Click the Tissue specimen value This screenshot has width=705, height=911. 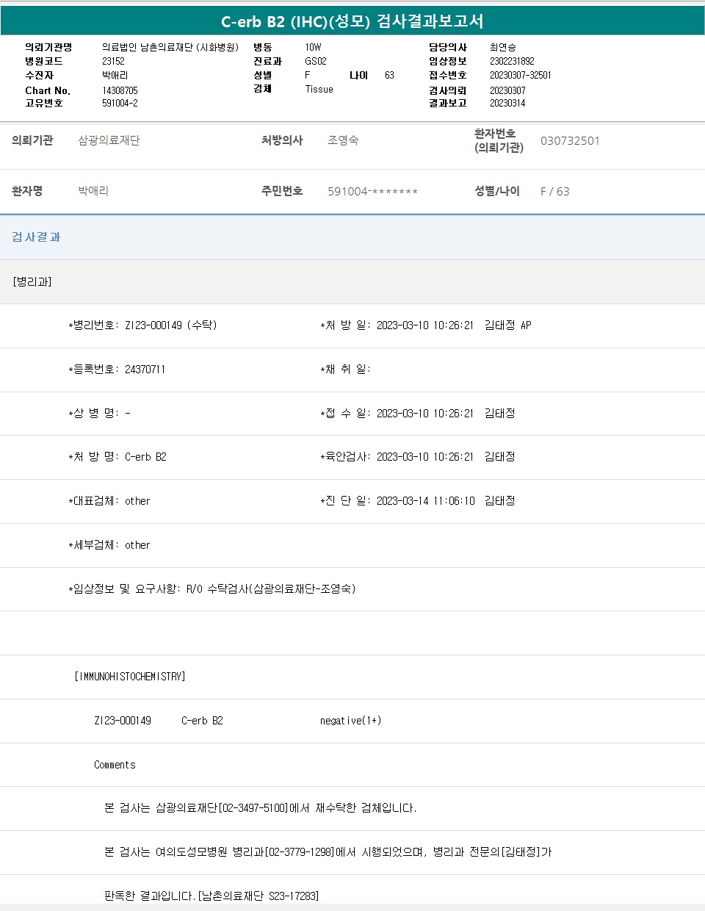[319, 89]
